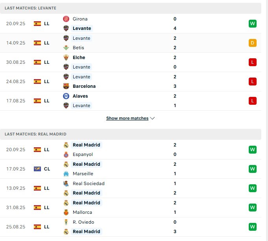The width and height of the screenshot is (268, 241).
Task: Click the Champions League flag icon
Action: click(x=37, y=169)
